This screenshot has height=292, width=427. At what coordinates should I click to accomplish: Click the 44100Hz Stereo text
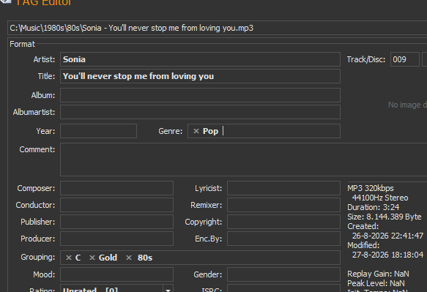(x=380, y=198)
